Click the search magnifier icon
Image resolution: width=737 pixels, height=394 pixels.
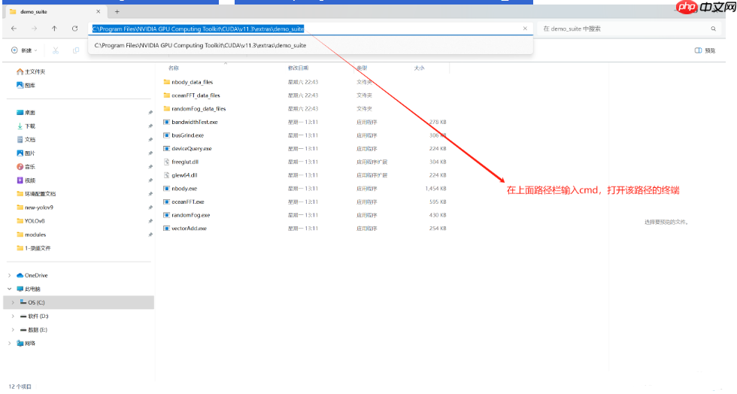[713, 29]
